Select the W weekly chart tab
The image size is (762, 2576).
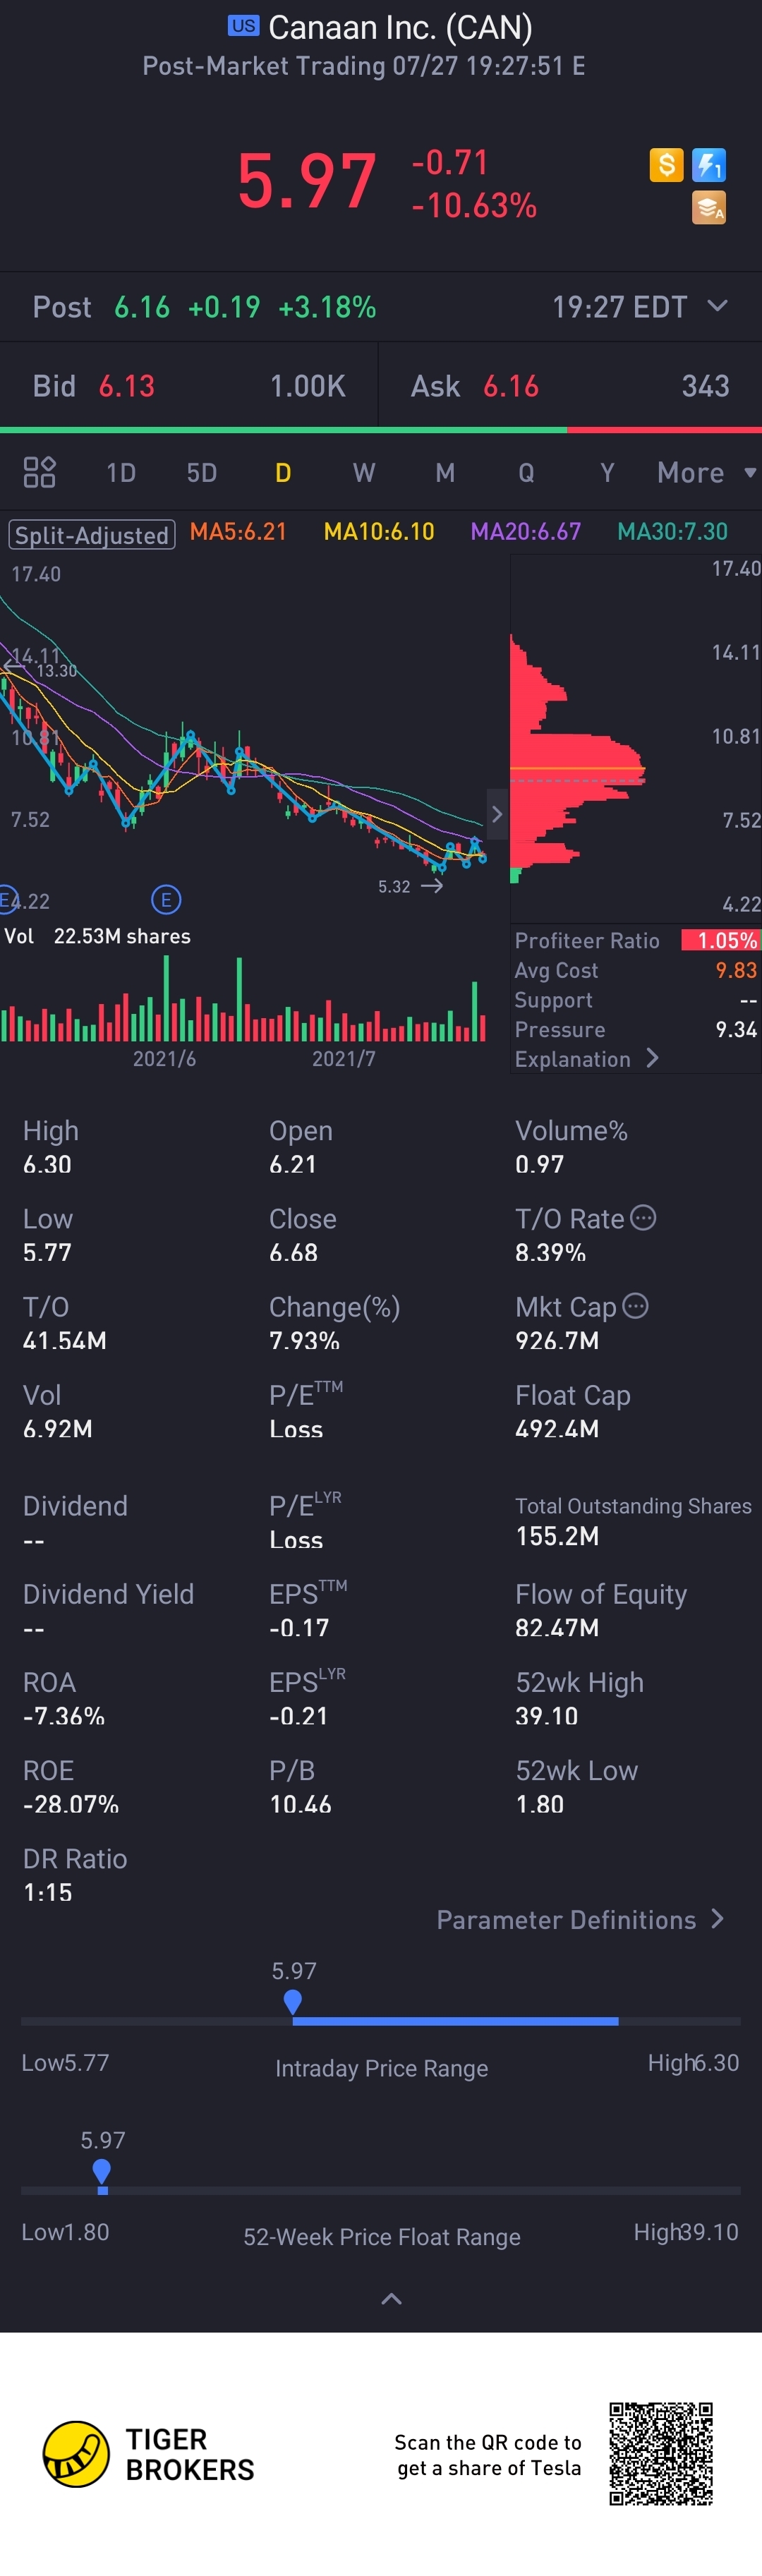coord(364,472)
